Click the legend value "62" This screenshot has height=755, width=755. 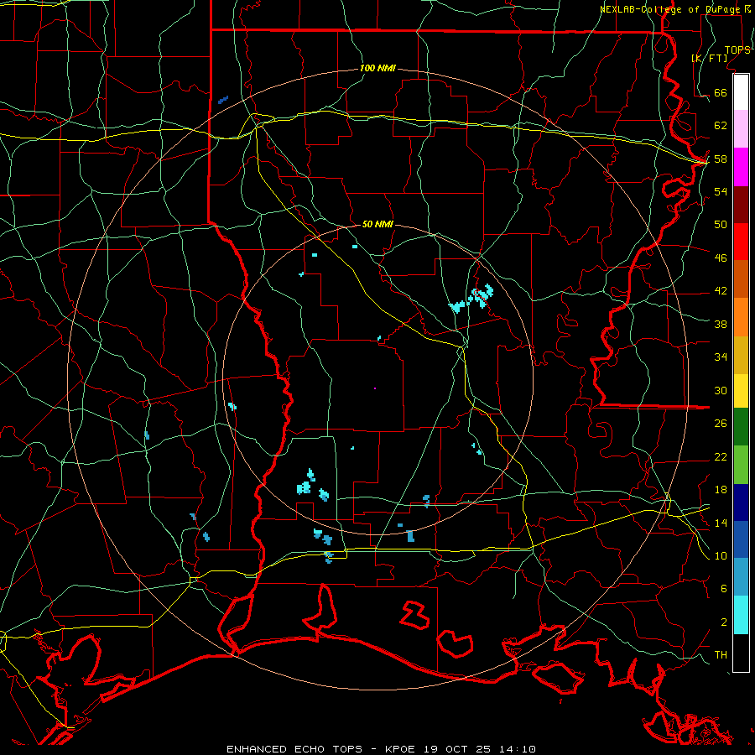coord(721,125)
